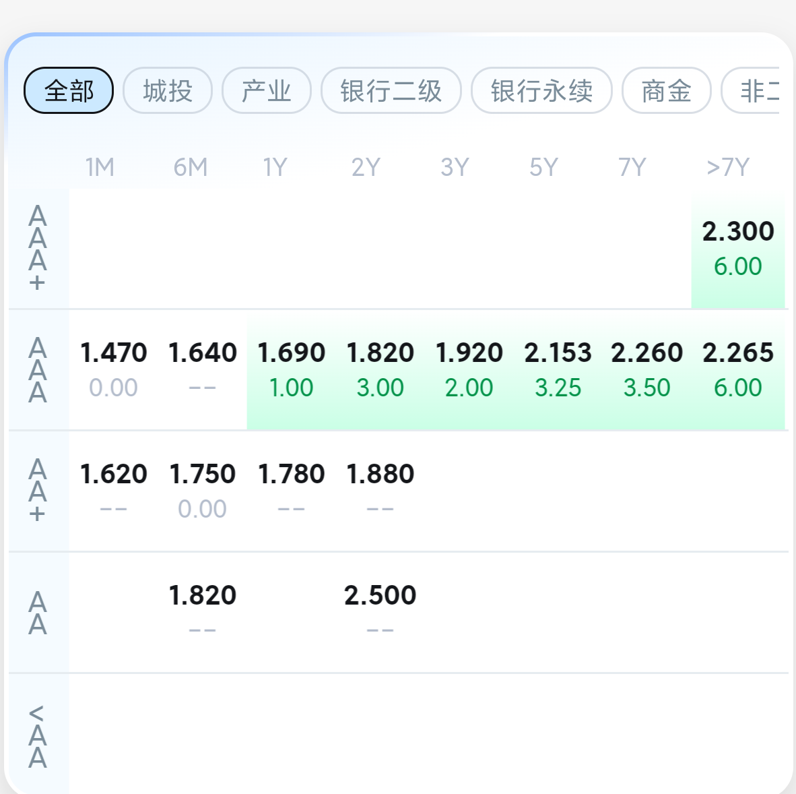Image resolution: width=796 pixels, height=794 pixels.
Task: Select the AAA 1M cell 1.470
Action: point(113,369)
